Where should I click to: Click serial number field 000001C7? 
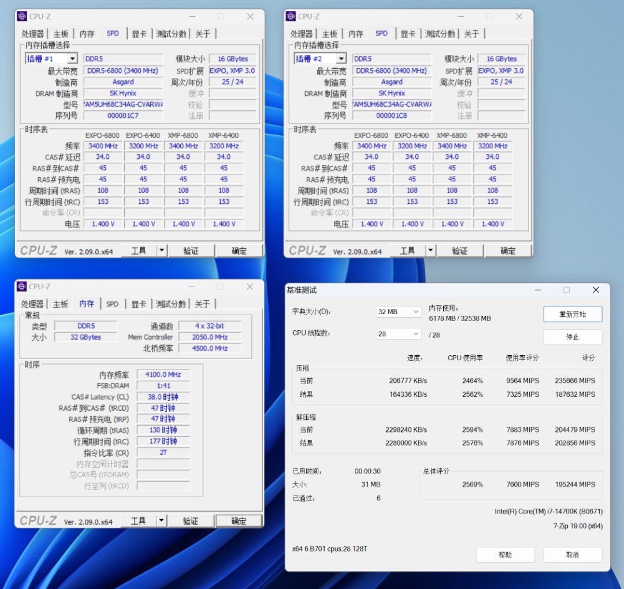(x=123, y=115)
